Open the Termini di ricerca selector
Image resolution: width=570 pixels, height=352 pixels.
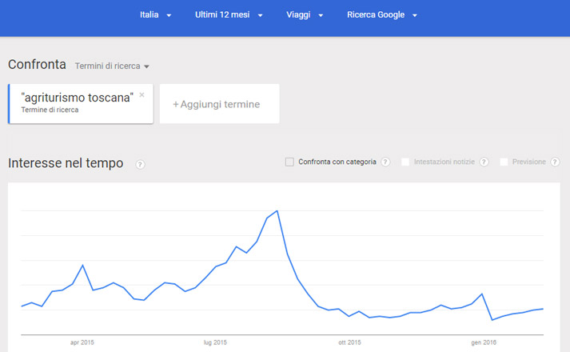point(112,66)
